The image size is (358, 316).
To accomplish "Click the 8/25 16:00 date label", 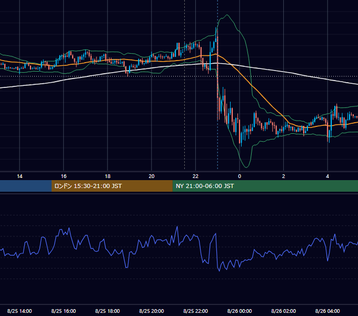I will pyautogui.click(x=64, y=311).
